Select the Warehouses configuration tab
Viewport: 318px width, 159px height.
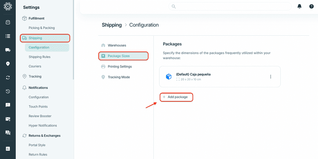[116, 45]
